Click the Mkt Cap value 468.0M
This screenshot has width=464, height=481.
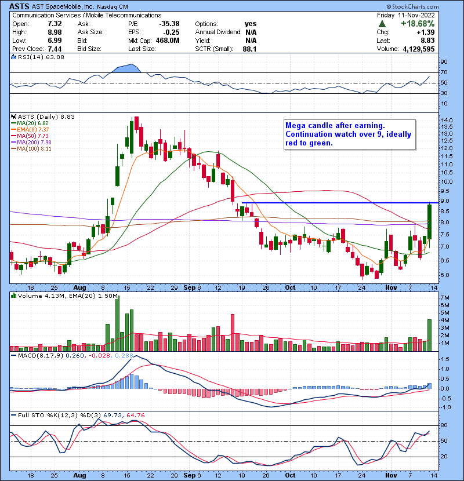168,41
